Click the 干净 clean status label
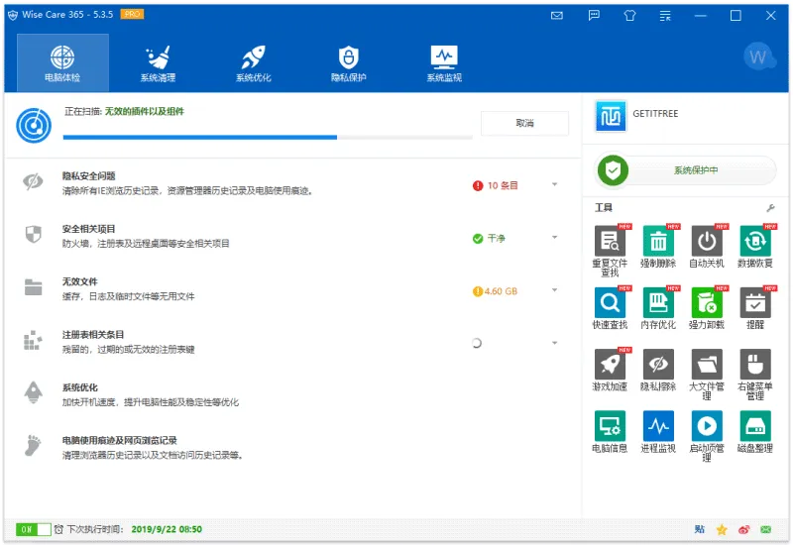793x545 pixels. point(497,238)
